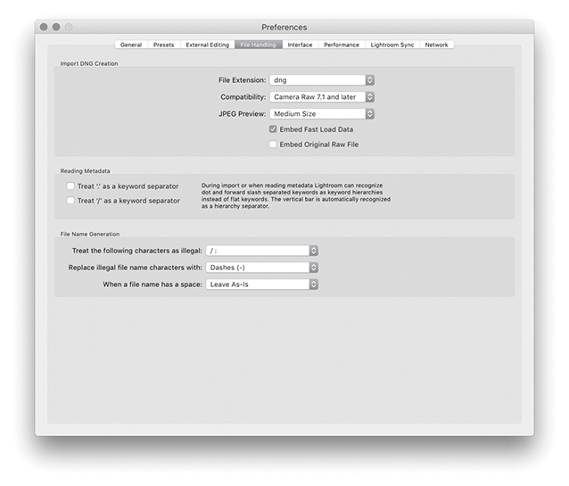This screenshot has width=569, height=486.
Task: Open the JPEG Preview size dropdown
Action: click(322, 114)
